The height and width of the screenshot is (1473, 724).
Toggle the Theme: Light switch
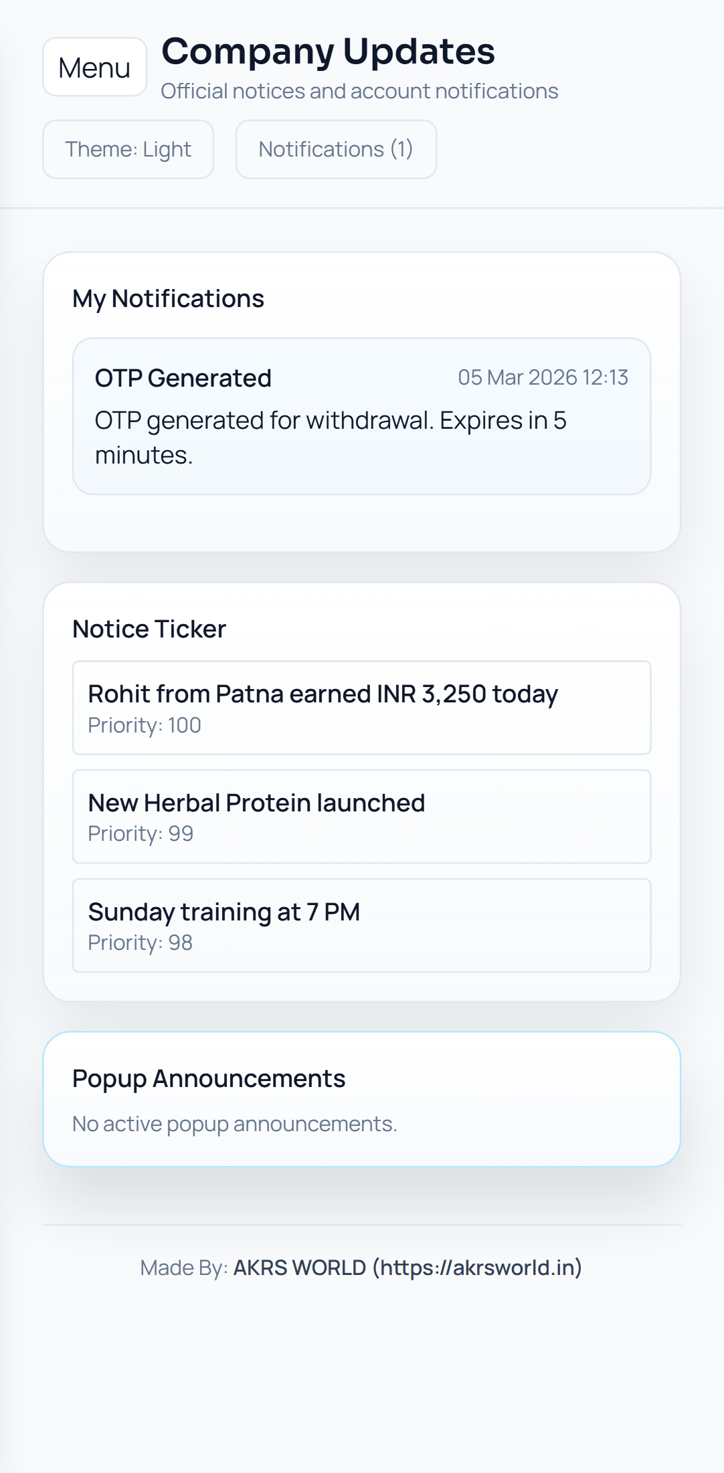pos(128,149)
